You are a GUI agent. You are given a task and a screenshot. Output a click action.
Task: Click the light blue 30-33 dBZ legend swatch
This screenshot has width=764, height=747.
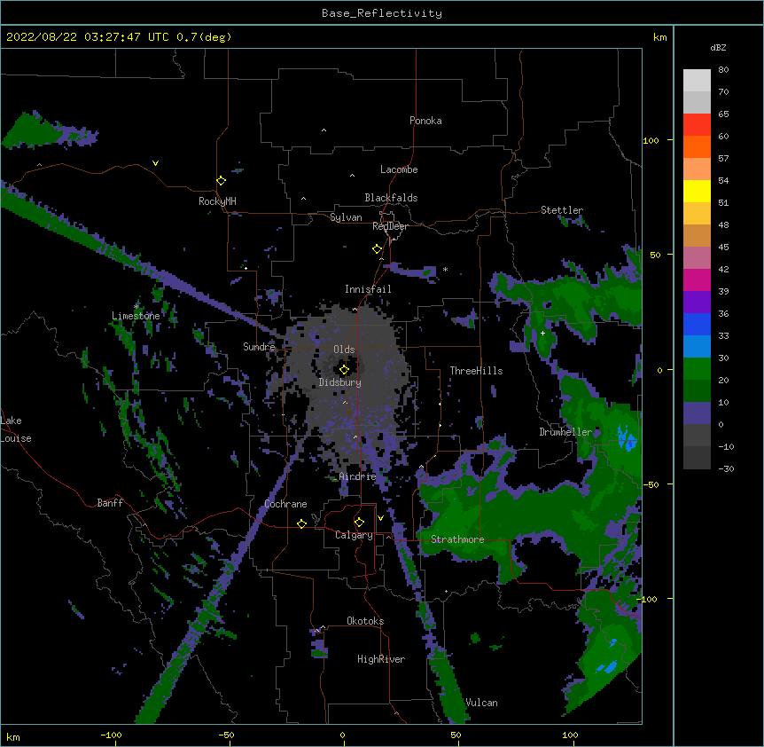point(697,347)
